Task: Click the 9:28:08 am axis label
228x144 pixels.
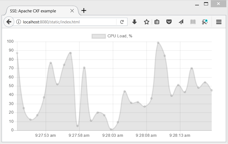Action: coord(146,135)
